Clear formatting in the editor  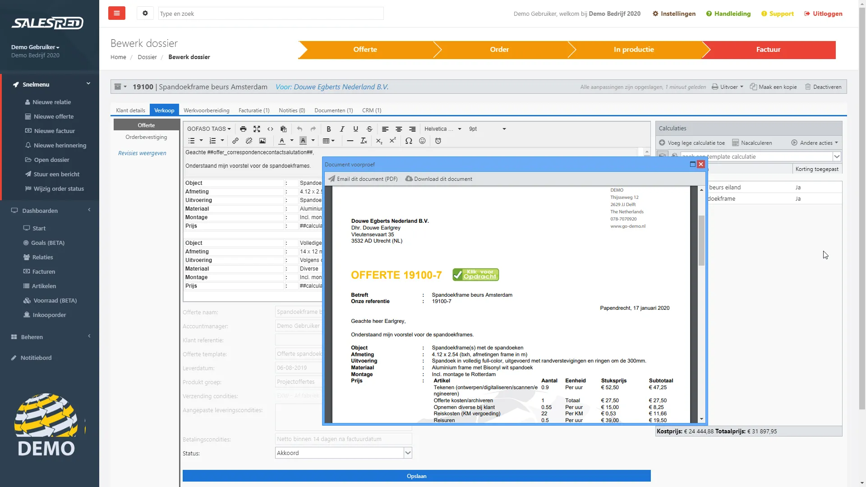tap(364, 141)
